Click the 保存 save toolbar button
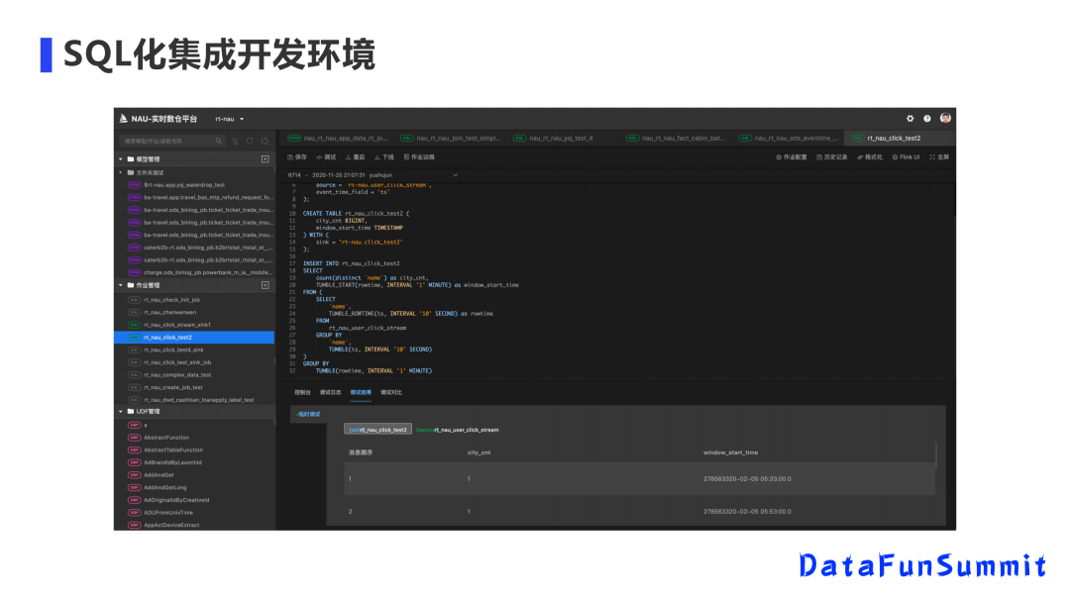The height and width of the screenshot is (602, 1070). pos(297,156)
